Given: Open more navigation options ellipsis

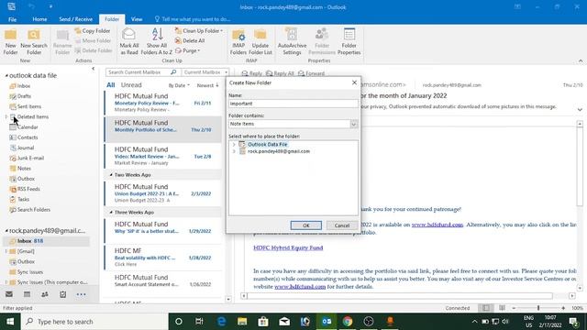Looking at the screenshot, I should click(x=81, y=294).
